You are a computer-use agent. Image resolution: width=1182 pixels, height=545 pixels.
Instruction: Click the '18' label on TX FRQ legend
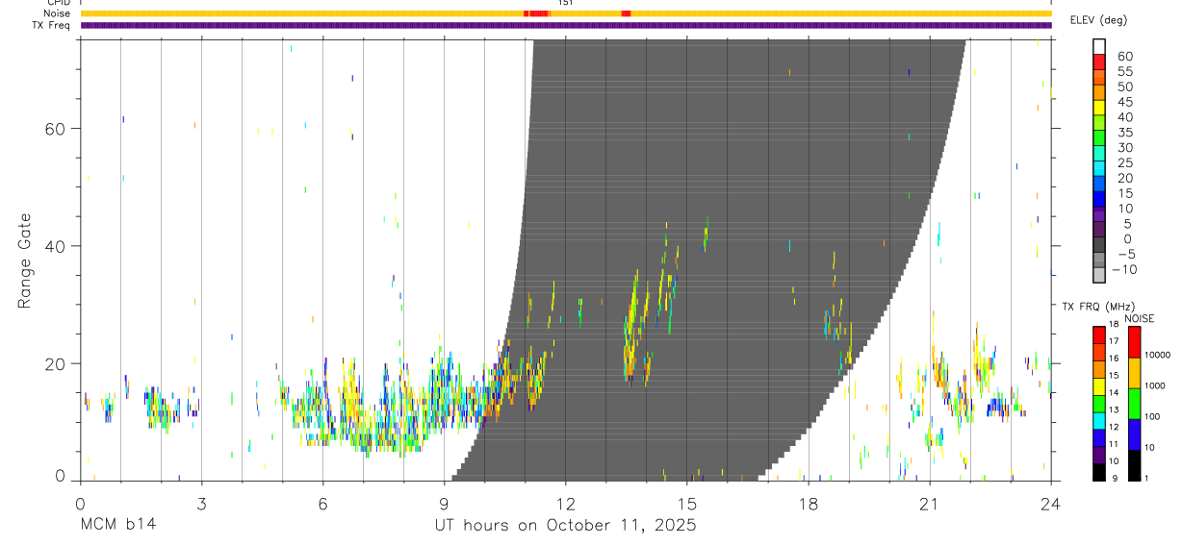[1113, 324]
